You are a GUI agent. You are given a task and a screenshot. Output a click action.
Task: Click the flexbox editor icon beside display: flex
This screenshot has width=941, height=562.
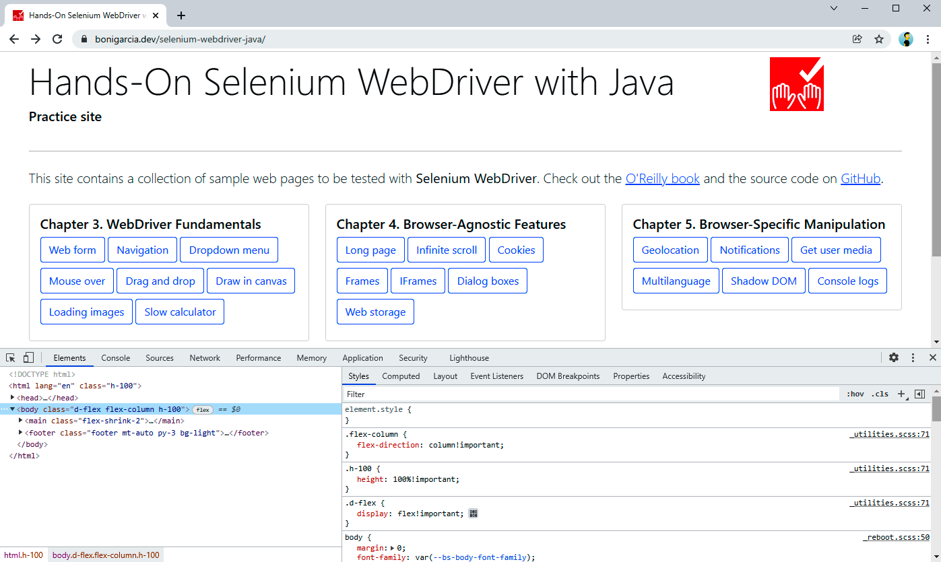tap(474, 514)
